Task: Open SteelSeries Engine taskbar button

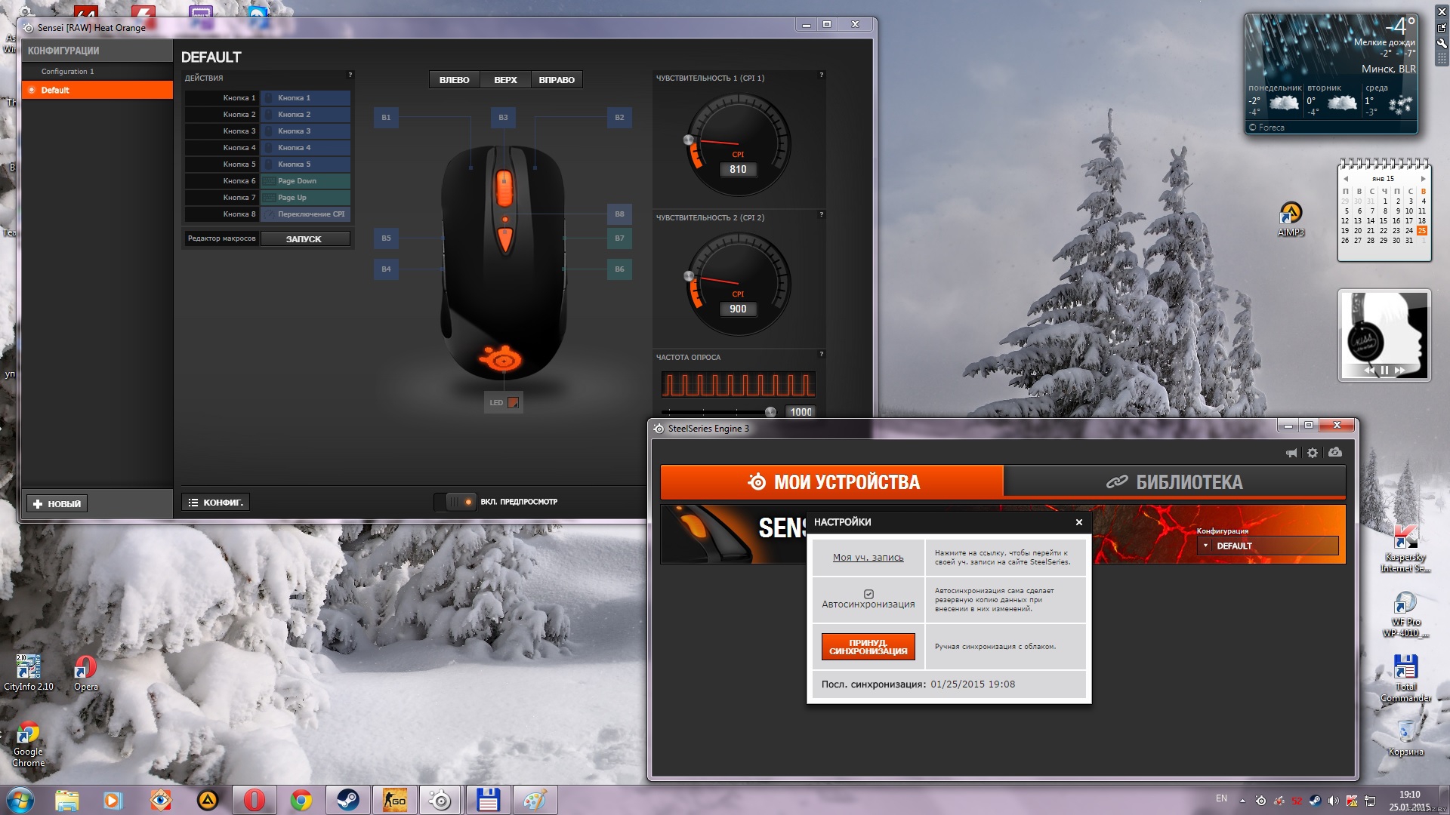Action: (x=441, y=800)
